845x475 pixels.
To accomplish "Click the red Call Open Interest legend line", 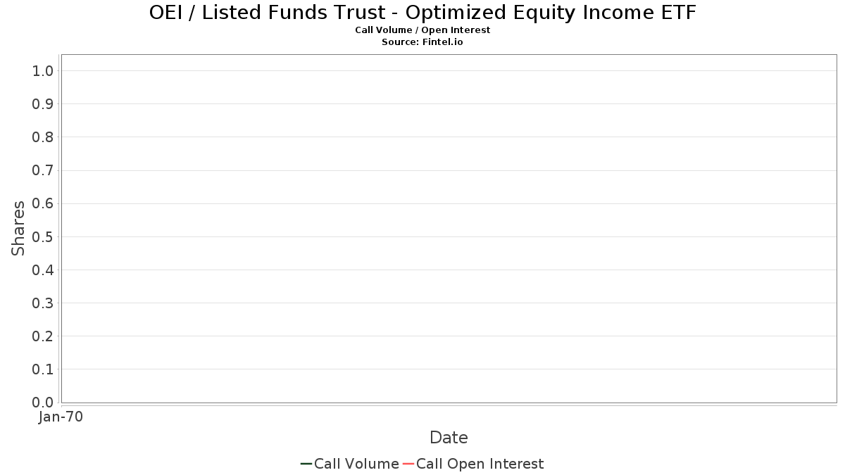I will (x=408, y=464).
